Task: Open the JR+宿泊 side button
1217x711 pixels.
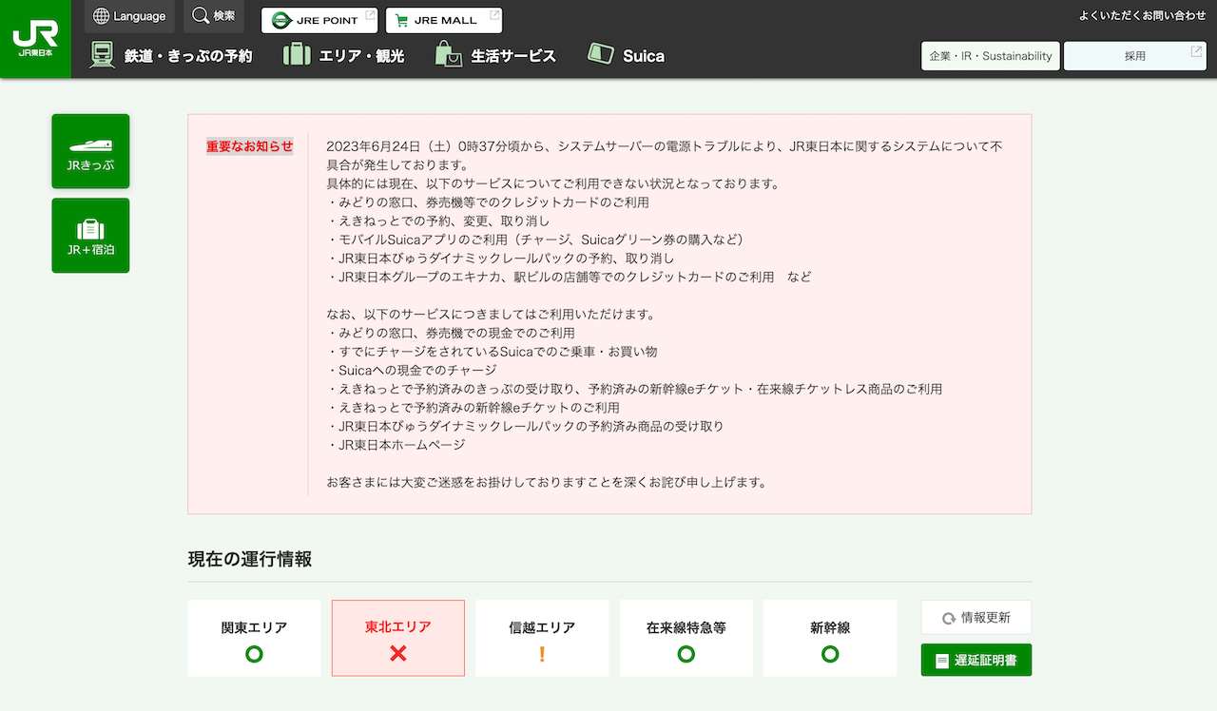Action: point(90,236)
